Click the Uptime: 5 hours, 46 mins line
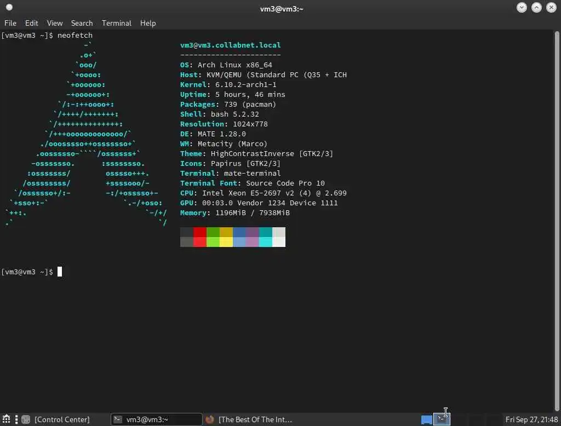Screen dimensions: 561x426 point(232,95)
